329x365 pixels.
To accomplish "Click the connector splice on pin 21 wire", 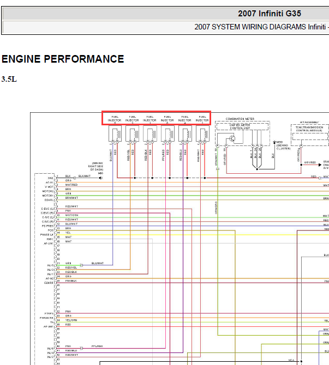I will tap(81, 265).
